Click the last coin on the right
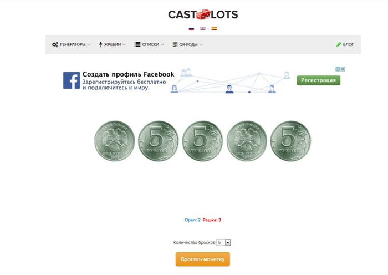 pyautogui.click(x=290, y=141)
